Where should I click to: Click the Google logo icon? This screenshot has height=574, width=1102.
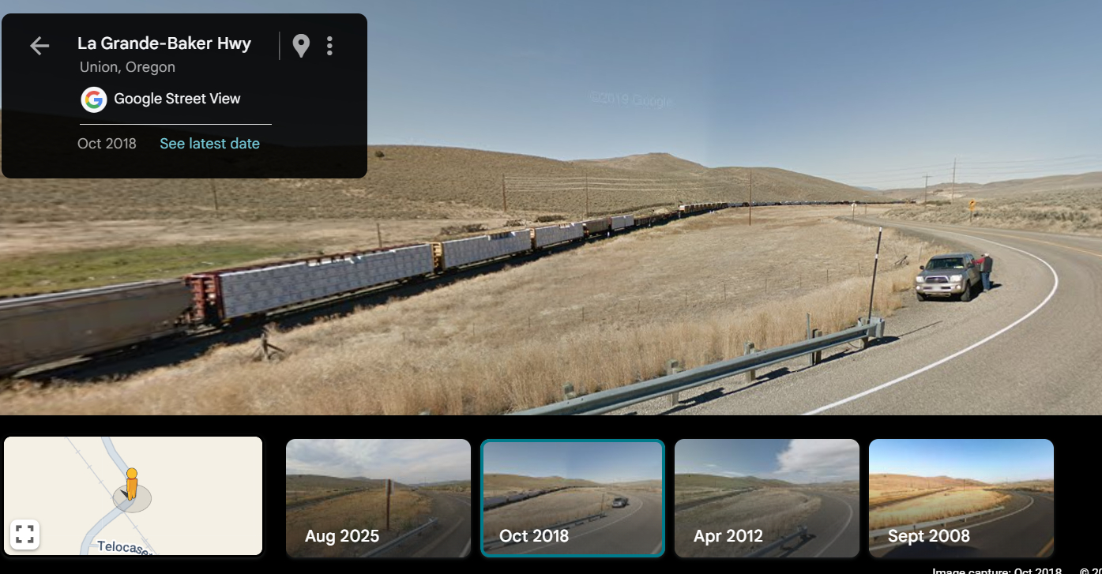click(94, 99)
